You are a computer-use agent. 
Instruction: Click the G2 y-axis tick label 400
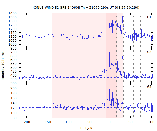14,75
